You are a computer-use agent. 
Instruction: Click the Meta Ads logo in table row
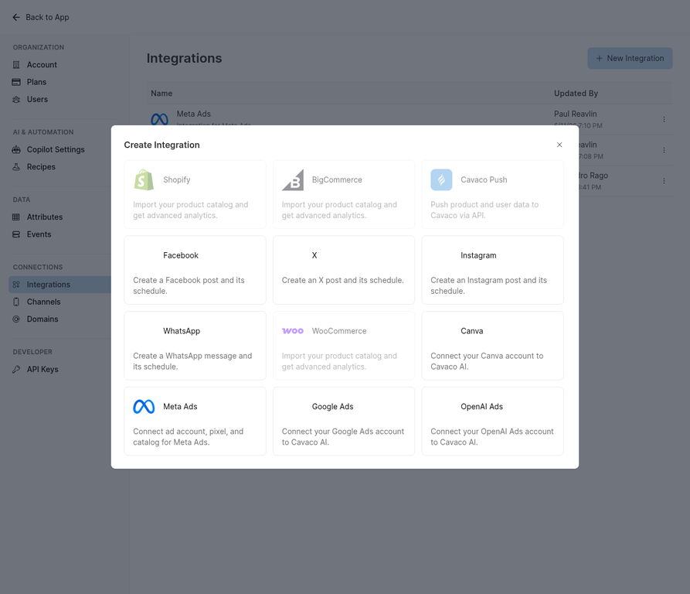pos(159,119)
